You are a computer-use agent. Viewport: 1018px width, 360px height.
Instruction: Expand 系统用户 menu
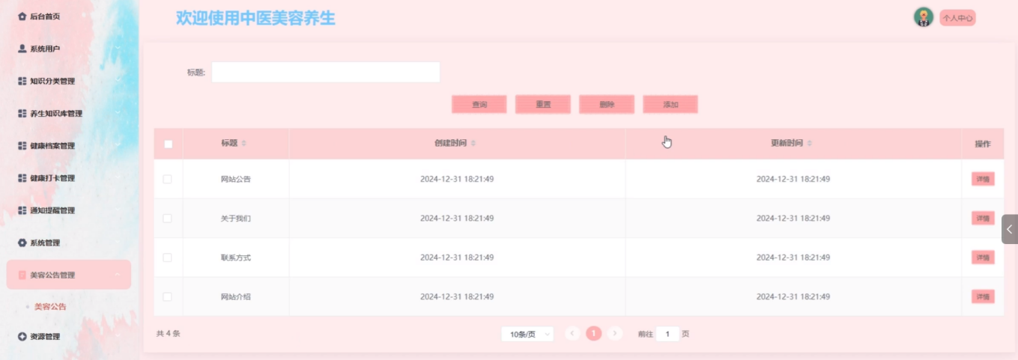click(69, 49)
